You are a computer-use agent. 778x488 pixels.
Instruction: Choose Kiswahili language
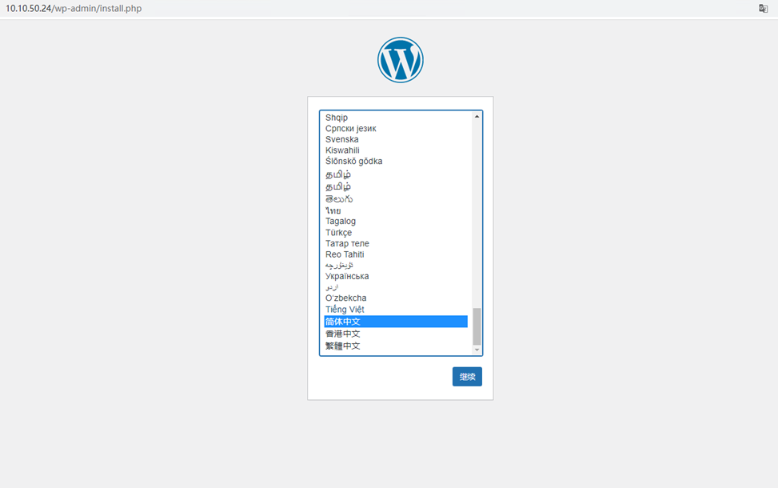pyautogui.click(x=396, y=150)
